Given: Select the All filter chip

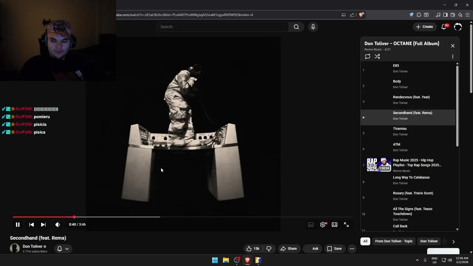Looking at the screenshot, I should (x=365, y=241).
